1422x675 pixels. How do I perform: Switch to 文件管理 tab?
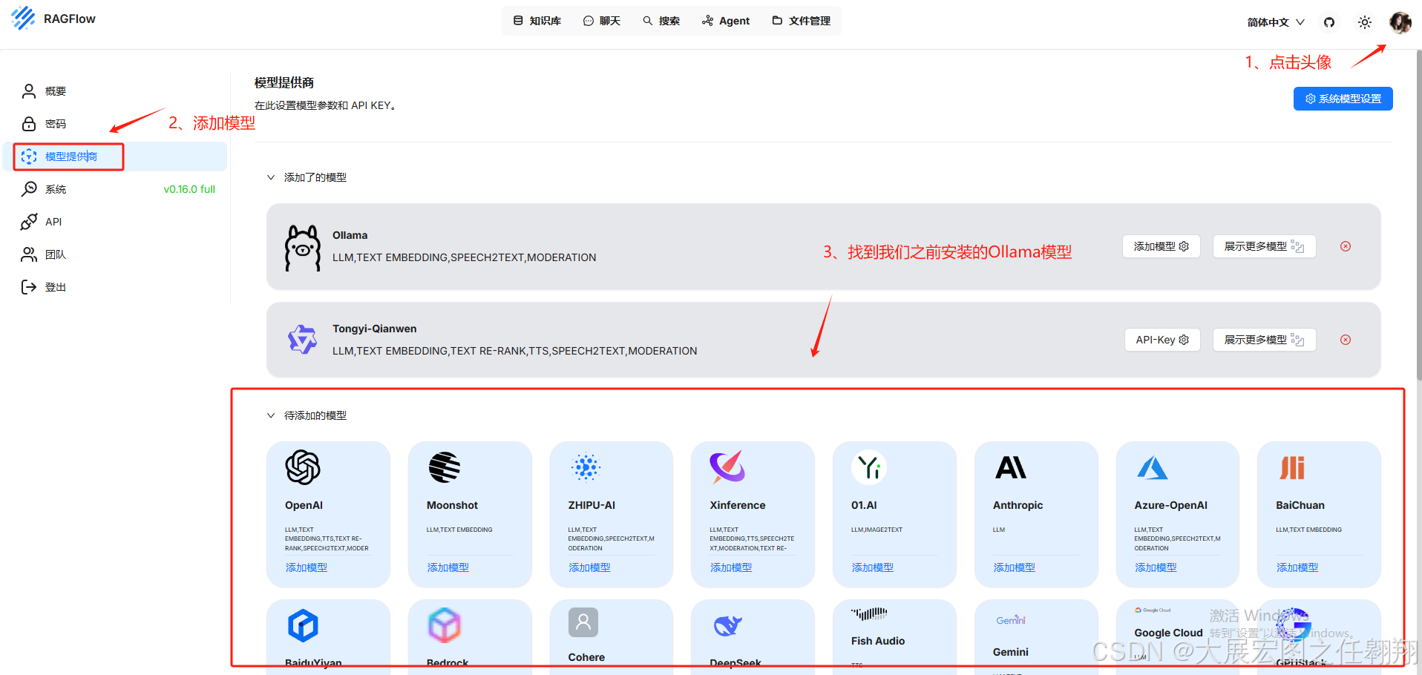[x=801, y=21]
